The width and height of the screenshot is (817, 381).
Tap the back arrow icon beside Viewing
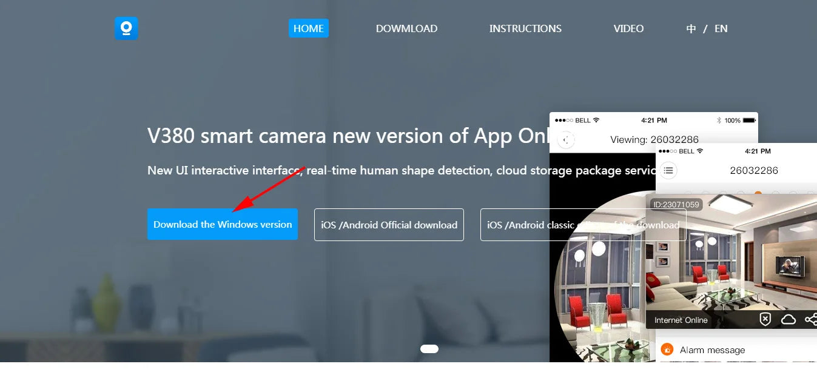click(x=565, y=140)
